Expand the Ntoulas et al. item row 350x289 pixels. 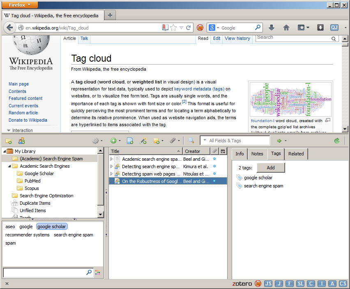click(x=111, y=174)
